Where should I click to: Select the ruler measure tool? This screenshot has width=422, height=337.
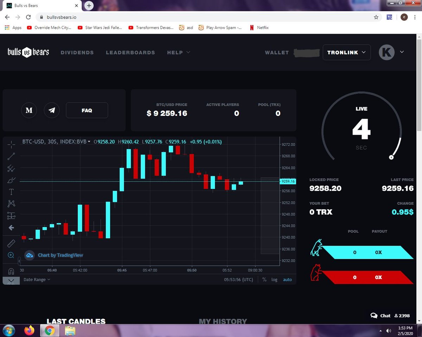click(x=11, y=244)
